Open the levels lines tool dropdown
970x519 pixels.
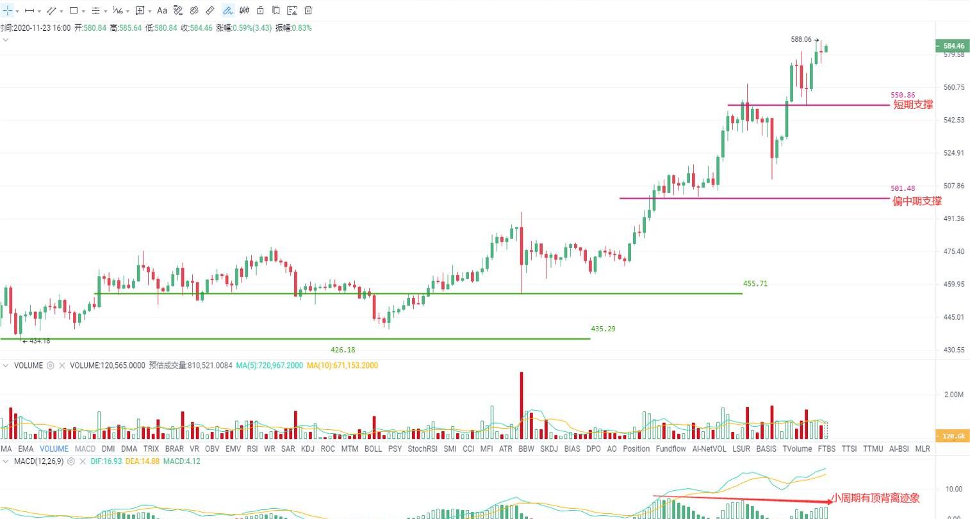coord(105,11)
